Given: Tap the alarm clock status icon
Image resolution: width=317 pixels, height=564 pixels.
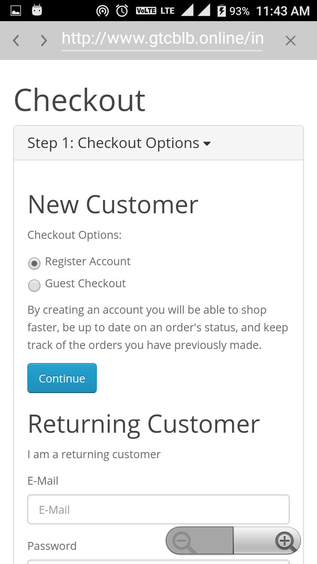Looking at the screenshot, I should (x=122, y=11).
